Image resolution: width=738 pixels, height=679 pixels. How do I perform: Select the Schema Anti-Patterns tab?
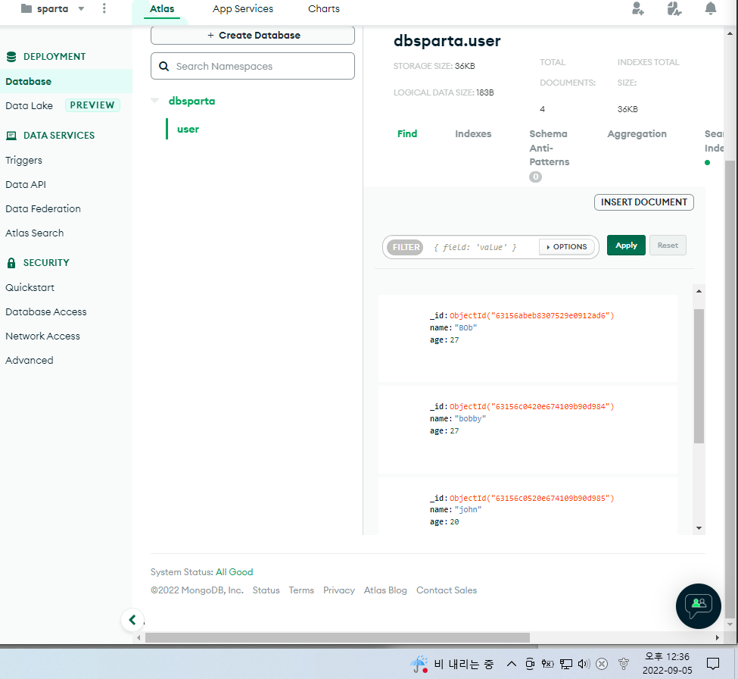tap(550, 148)
